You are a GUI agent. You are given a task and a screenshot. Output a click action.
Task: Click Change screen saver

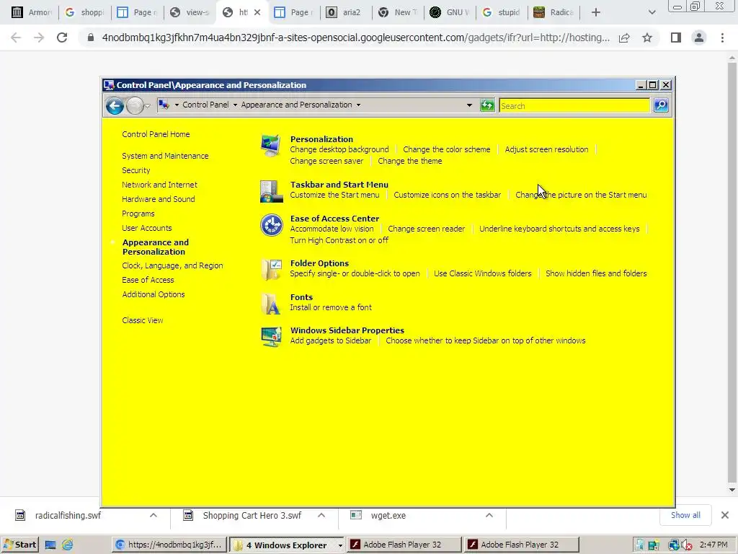(326, 161)
